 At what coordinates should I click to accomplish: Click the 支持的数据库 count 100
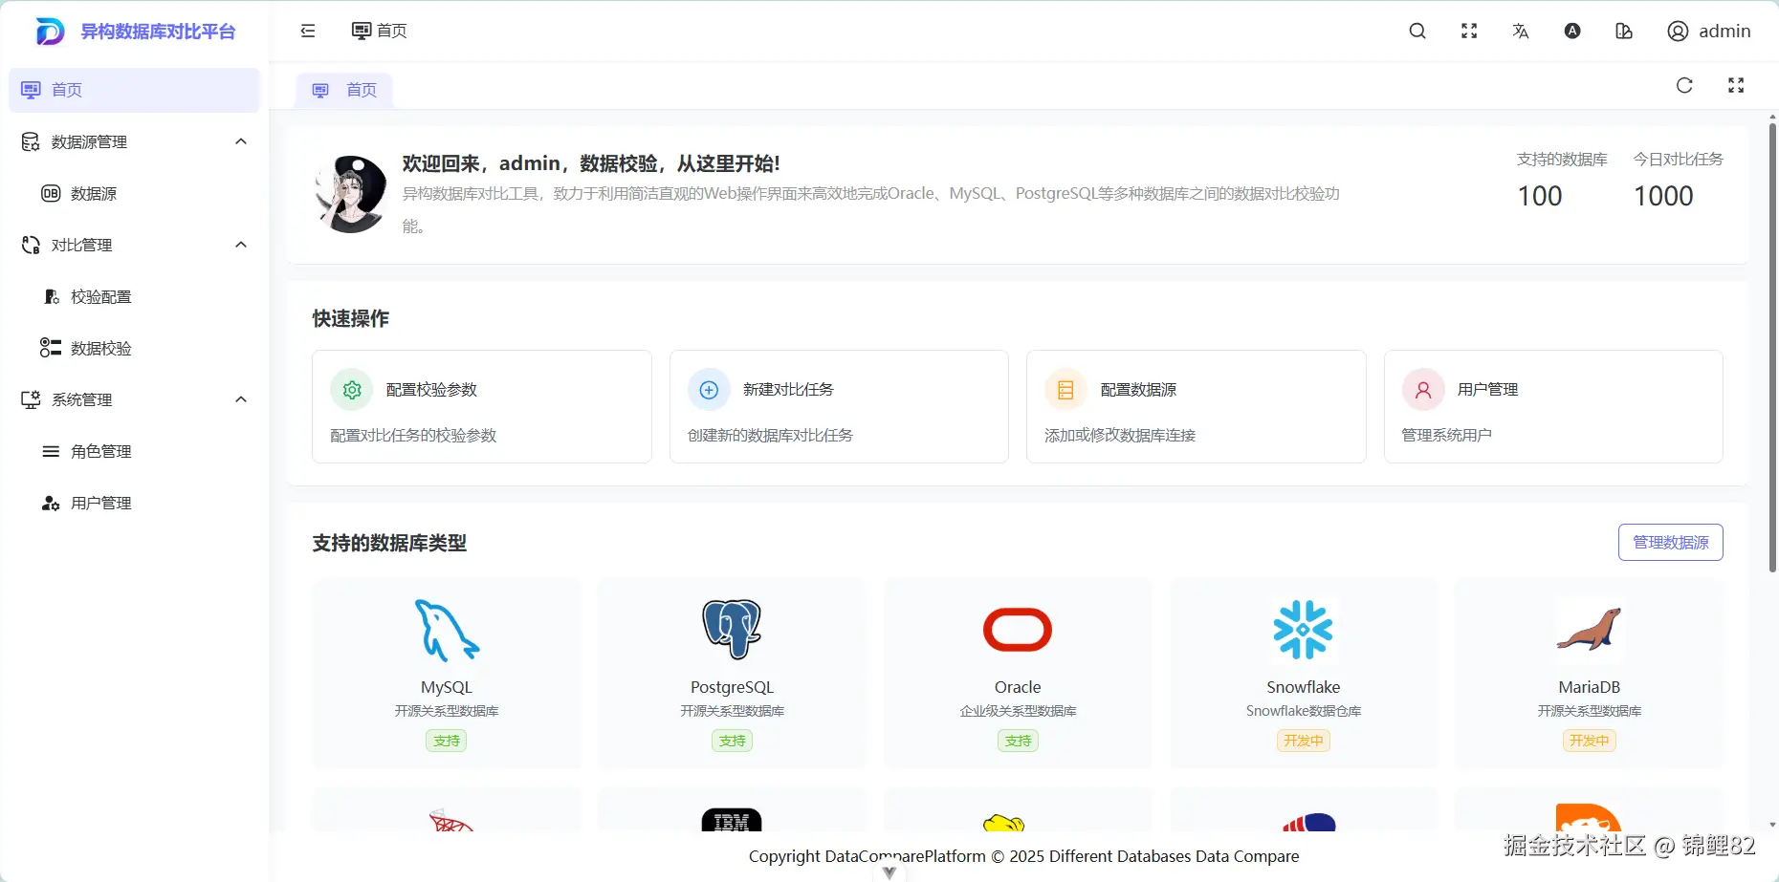tap(1540, 197)
